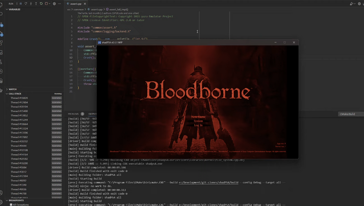Click the Step Over debug icon
This screenshot has height=206, width=364.
click(26, 4)
